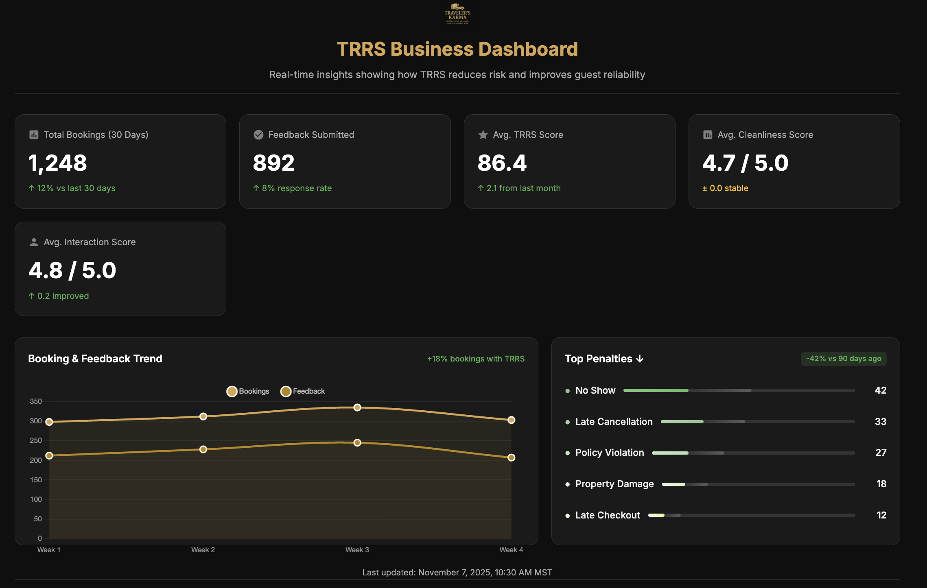
Task: Click the bar chart icon on Total Bookings card
Action: pos(33,135)
